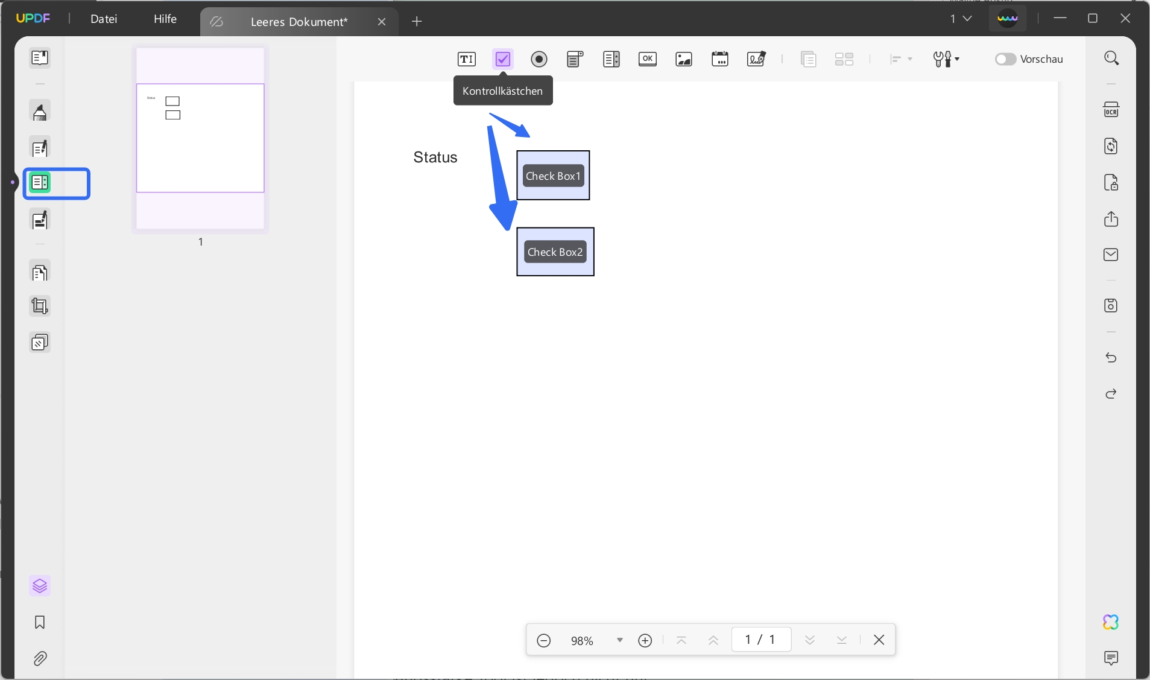Open a new tab with plus
The width and height of the screenshot is (1150, 680).
click(x=417, y=22)
